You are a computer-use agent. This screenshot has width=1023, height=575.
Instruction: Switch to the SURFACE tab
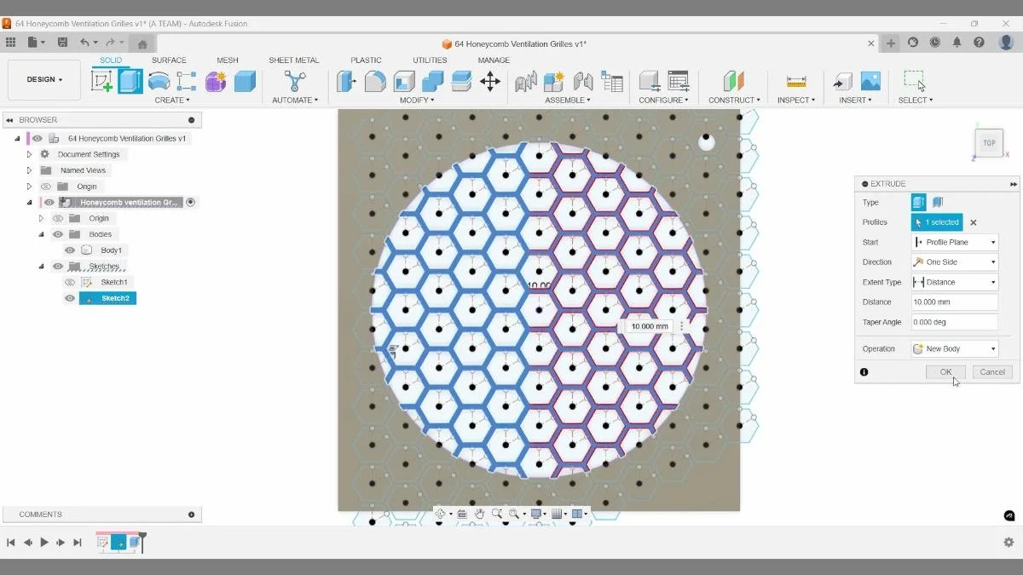(169, 60)
